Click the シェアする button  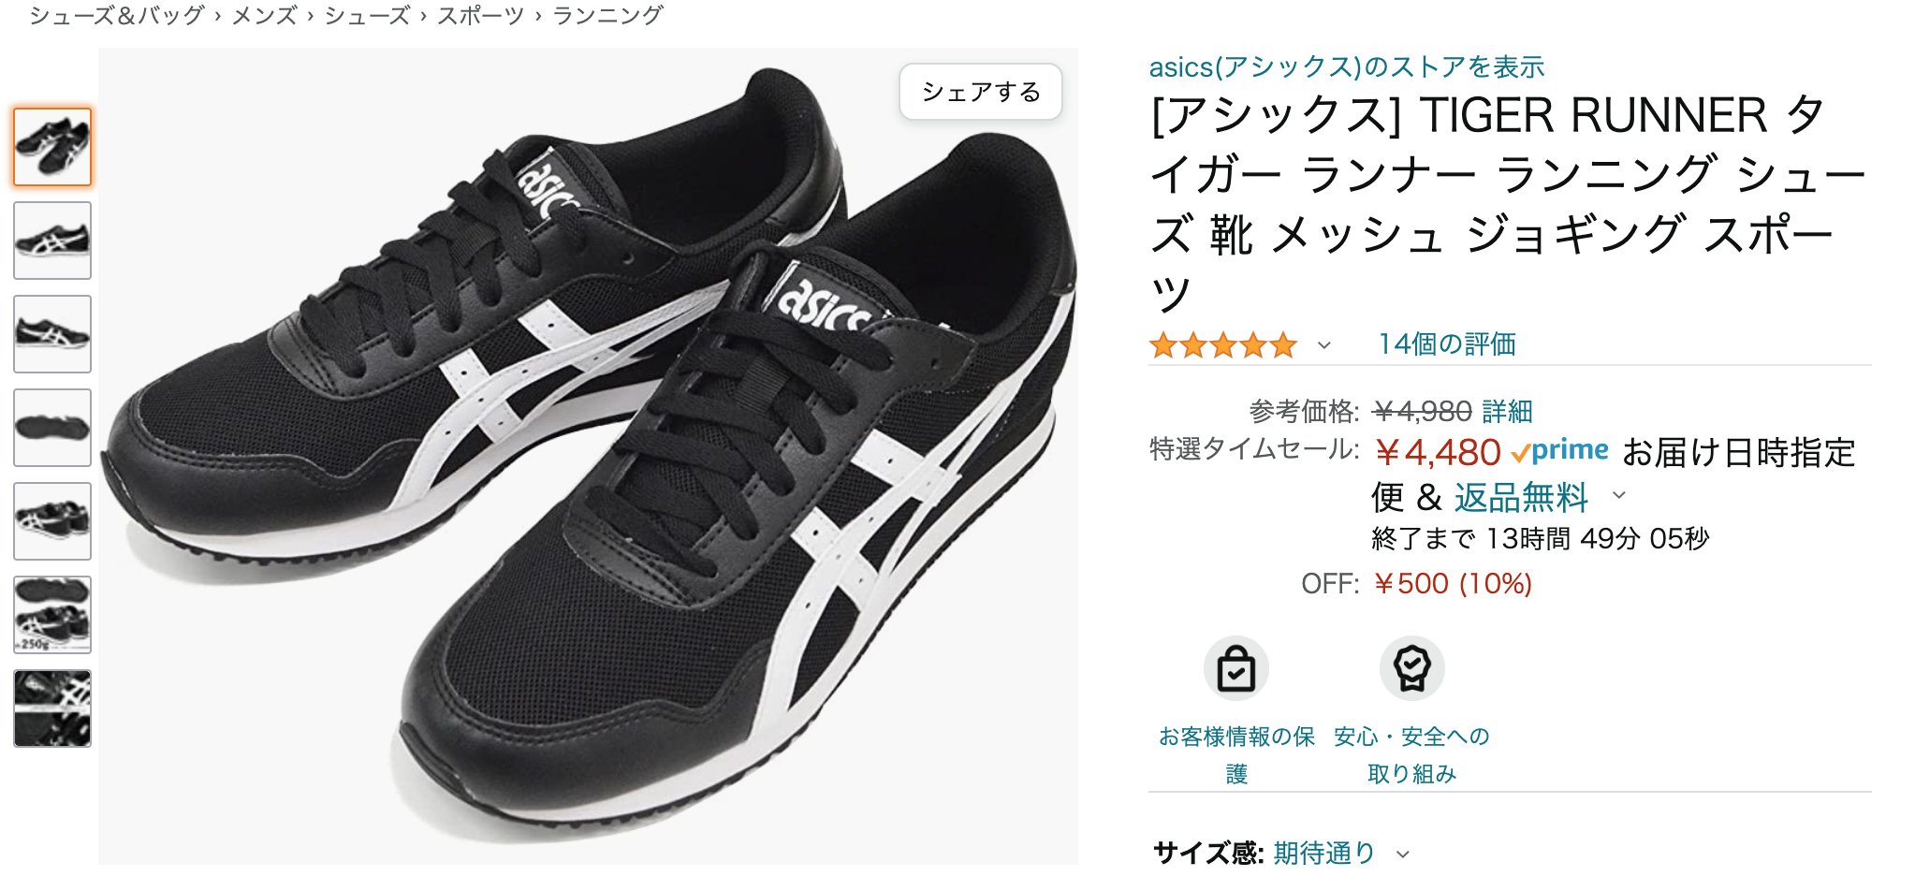tap(981, 92)
